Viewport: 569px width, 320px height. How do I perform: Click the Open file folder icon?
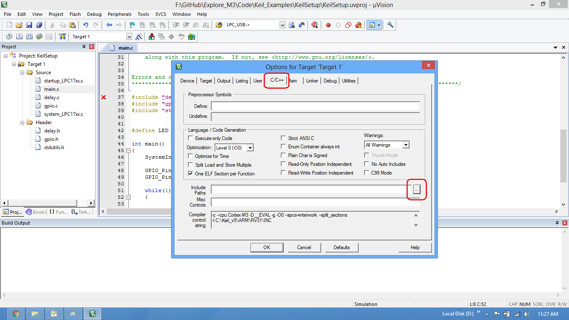(x=19, y=25)
